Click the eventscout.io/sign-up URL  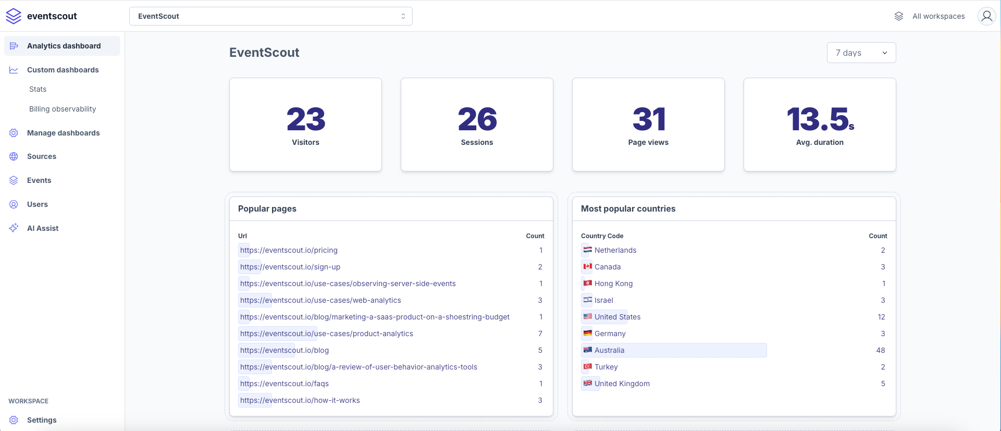(x=290, y=267)
